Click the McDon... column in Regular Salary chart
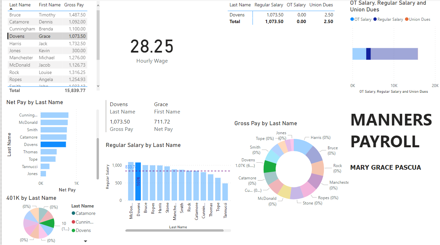This screenshot has height=245, width=440. click(x=131, y=181)
